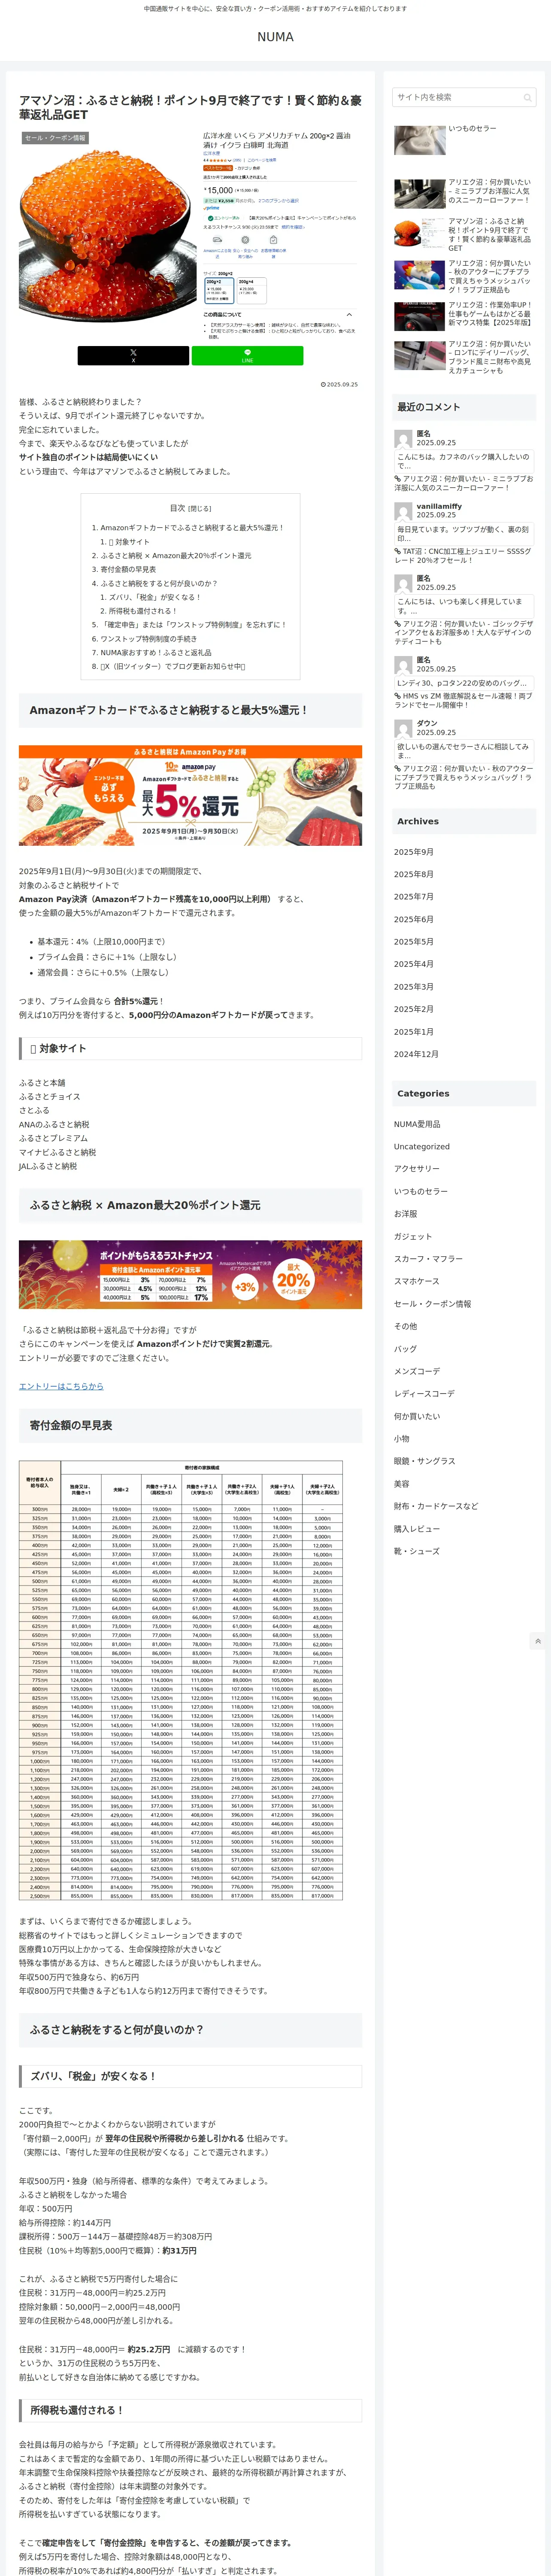Share the post on X
This screenshot has width=551, height=2576.
click(133, 356)
